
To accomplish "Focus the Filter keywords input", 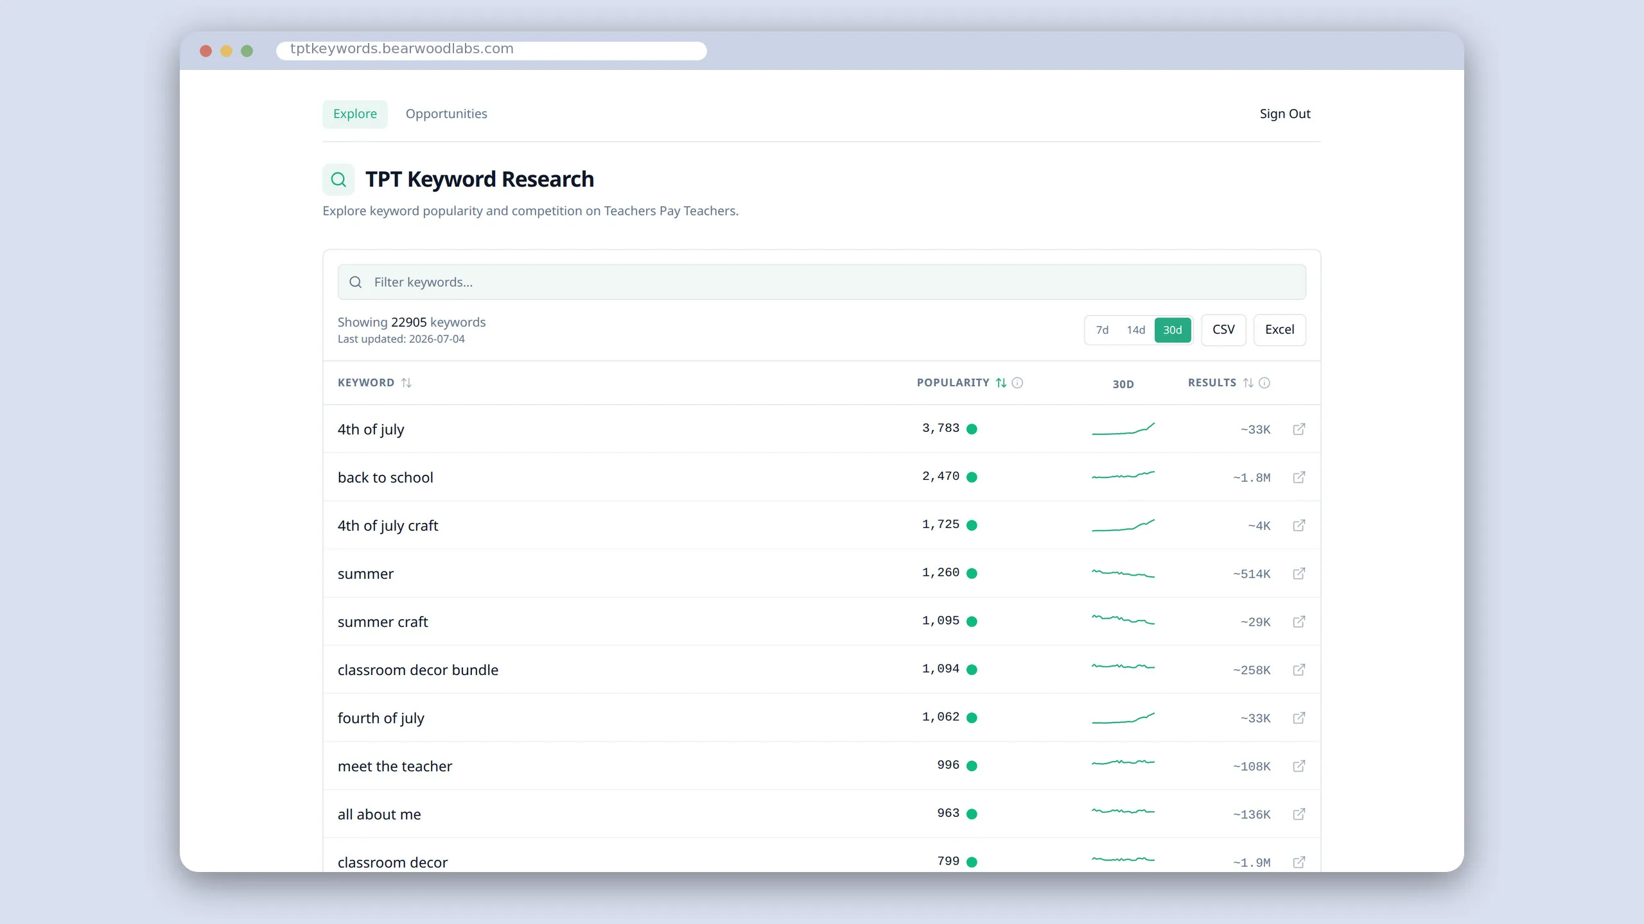I will click(x=821, y=282).
